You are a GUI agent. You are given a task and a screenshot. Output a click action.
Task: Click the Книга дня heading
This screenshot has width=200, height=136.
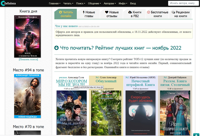point(28,11)
